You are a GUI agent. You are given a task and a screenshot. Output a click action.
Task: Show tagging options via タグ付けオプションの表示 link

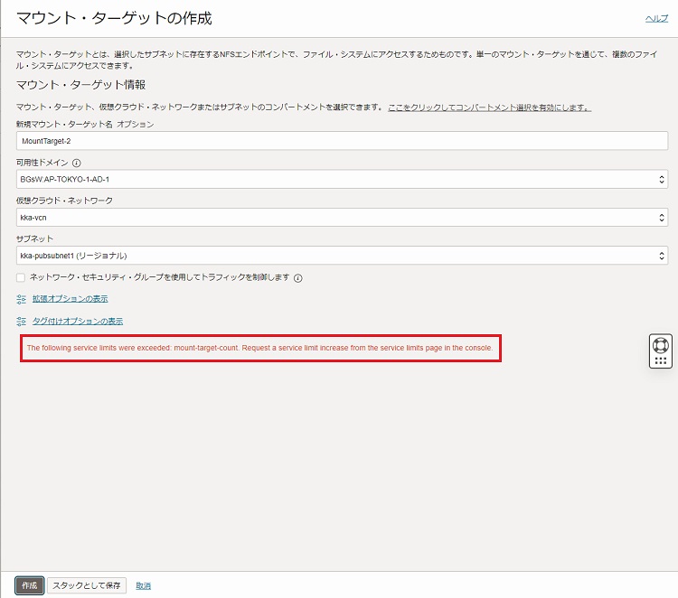[x=78, y=321]
